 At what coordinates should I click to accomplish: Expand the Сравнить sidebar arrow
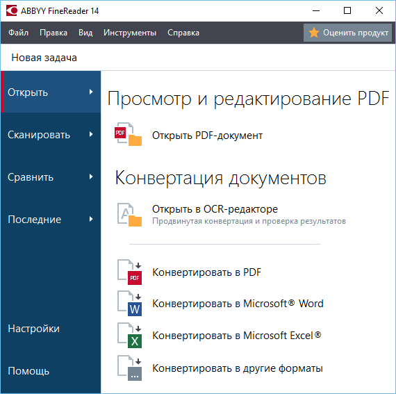pyautogui.click(x=91, y=177)
